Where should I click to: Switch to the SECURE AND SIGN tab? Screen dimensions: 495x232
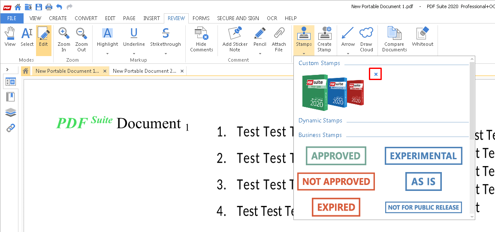(238, 18)
